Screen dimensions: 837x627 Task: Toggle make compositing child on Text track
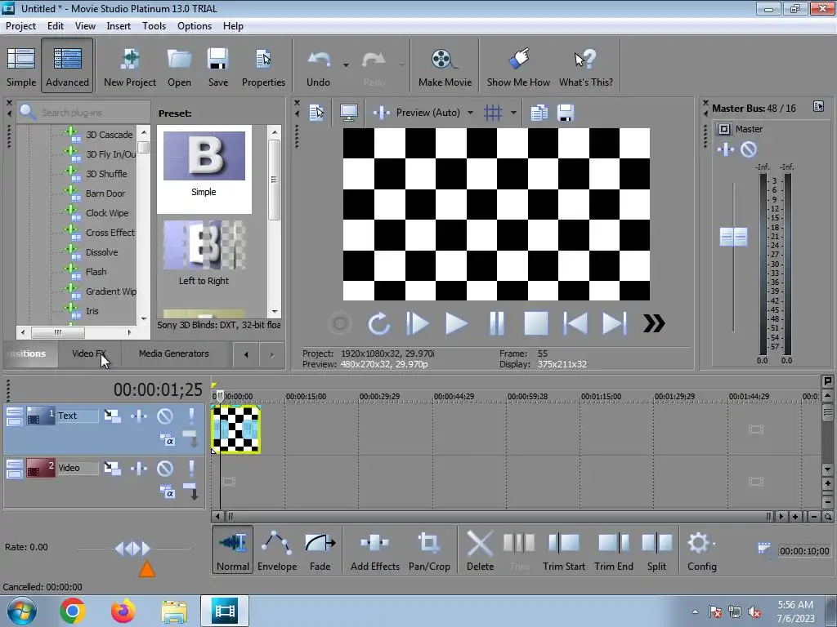(191, 439)
